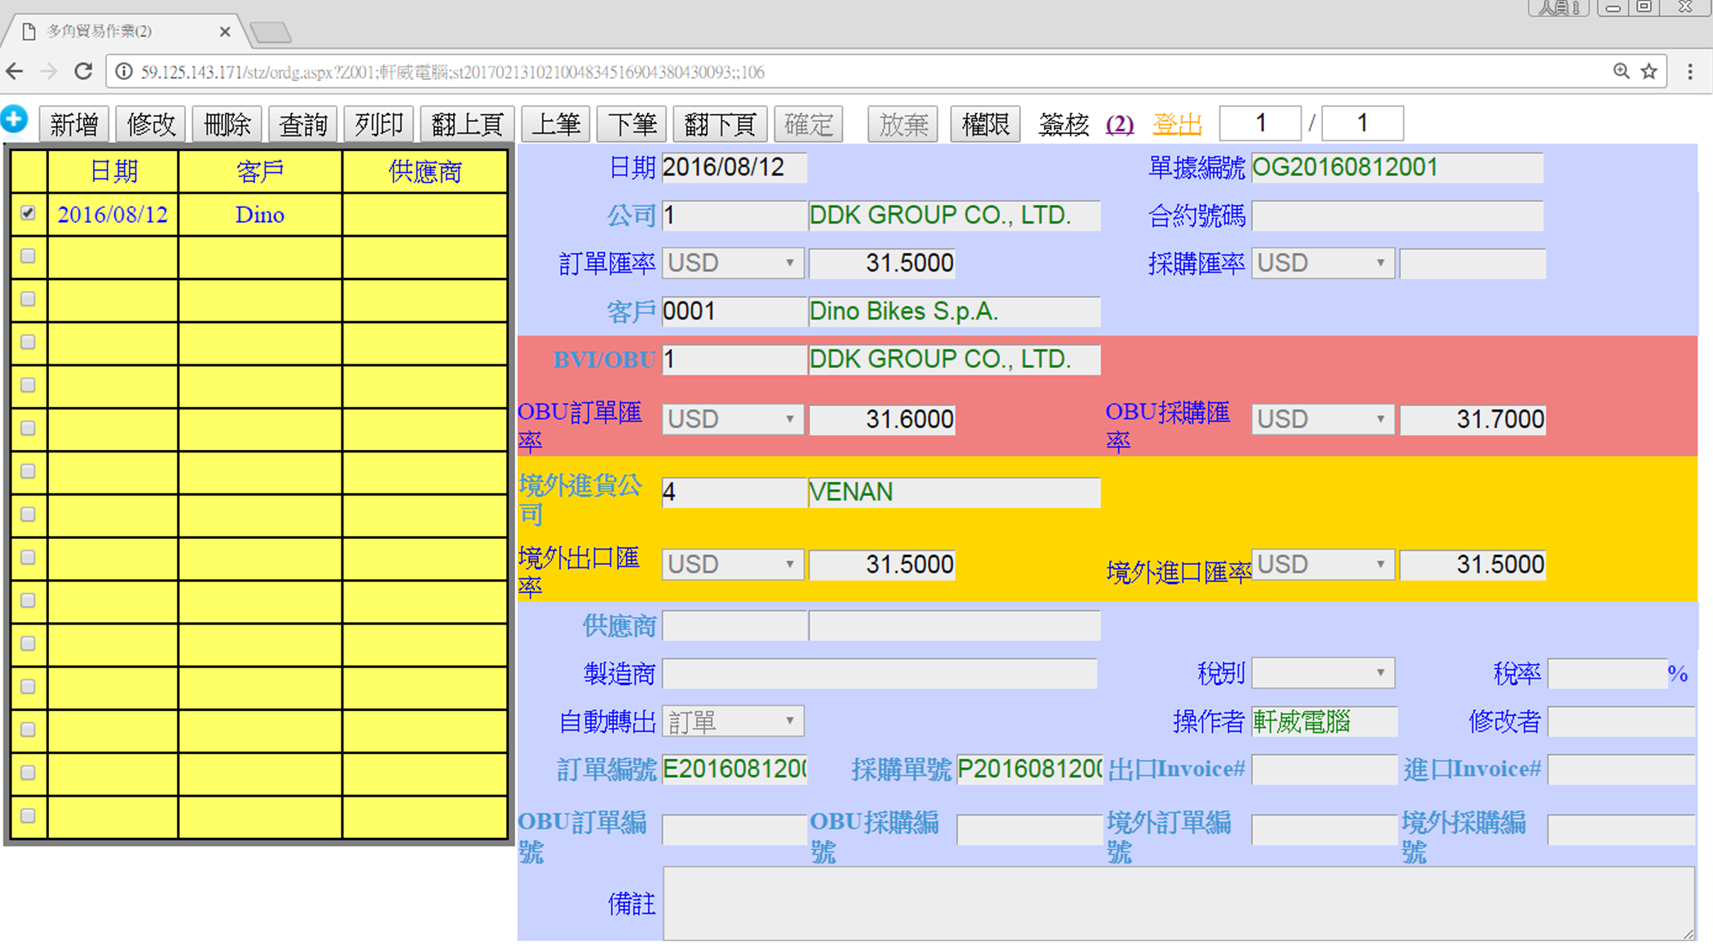Click the 境外進貨公司 code field 4

coord(734,492)
